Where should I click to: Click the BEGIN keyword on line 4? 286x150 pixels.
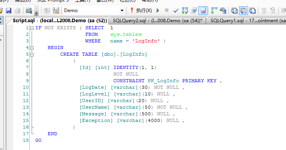point(55,48)
